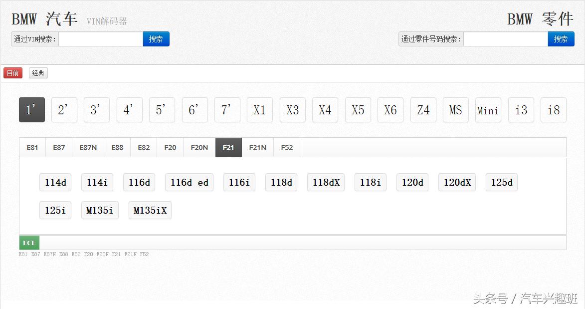Select the X4 model series button
The height and width of the screenshot is (309, 585).
pyautogui.click(x=325, y=110)
